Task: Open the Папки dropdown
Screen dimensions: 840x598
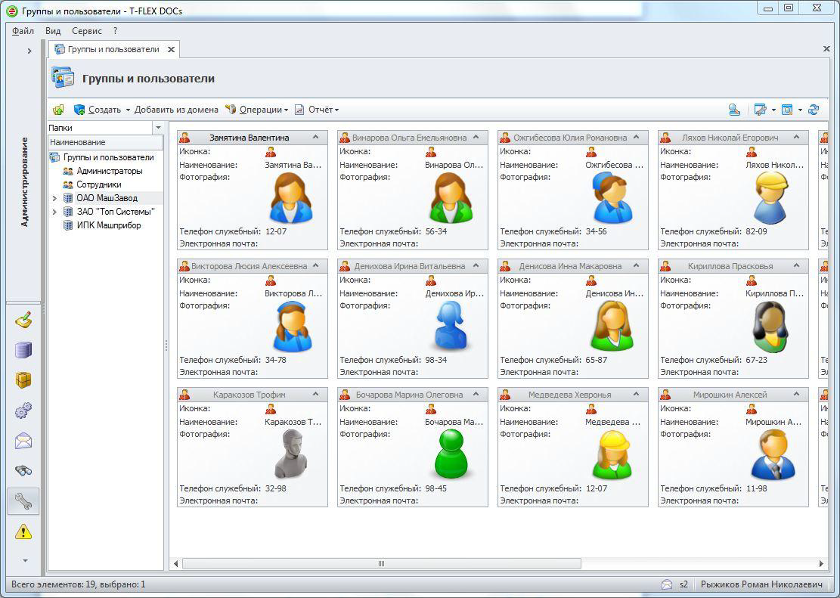Action: pyautogui.click(x=158, y=128)
